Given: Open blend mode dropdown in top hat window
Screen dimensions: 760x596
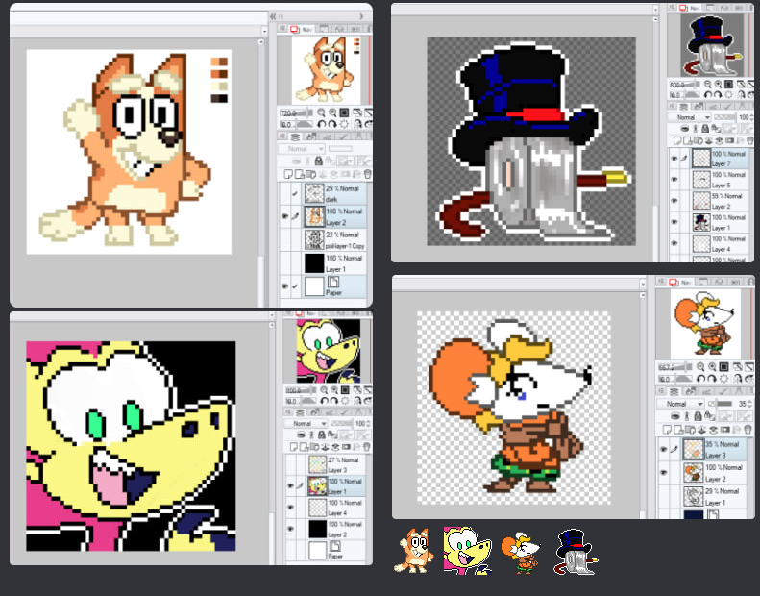Looking at the screenshot, I should coord(689,117).
